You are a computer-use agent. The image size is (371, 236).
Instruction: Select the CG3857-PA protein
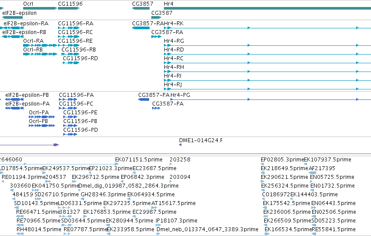click(143, 99)
